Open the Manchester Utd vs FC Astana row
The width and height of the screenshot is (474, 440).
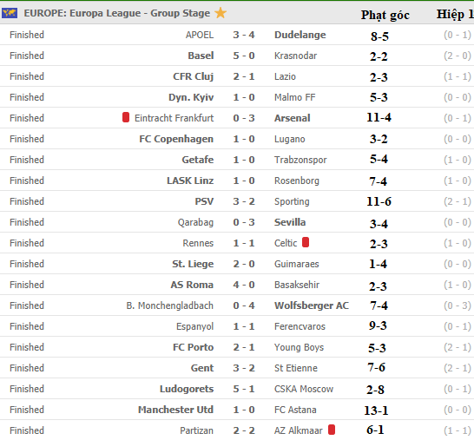[237, 410]
